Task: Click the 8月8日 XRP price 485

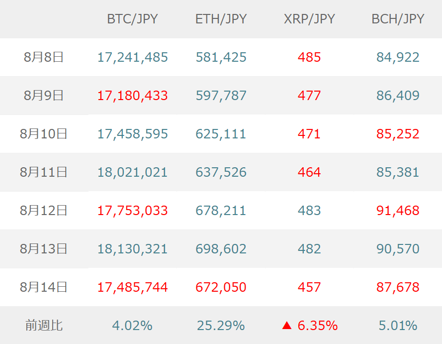Action: pos(309,57)
